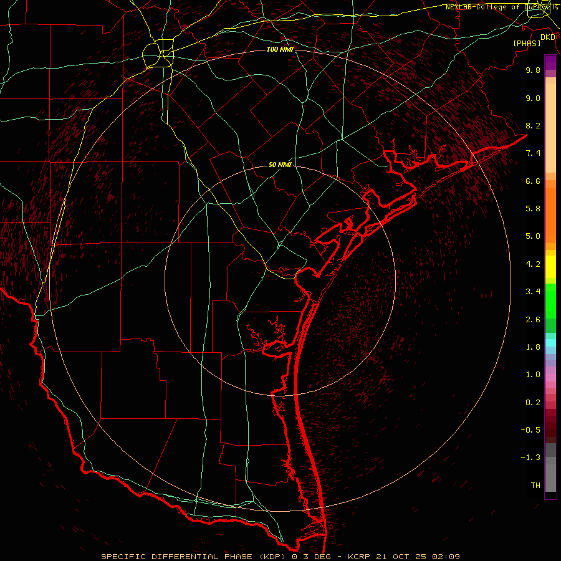Click the 5.8 value on the color scale
This screenshot has height=561, width=561.
pyautogui.click(x=533, y=209)
